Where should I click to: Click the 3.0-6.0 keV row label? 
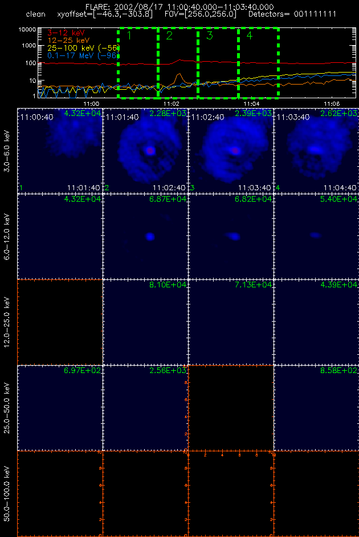click(7, 150)
